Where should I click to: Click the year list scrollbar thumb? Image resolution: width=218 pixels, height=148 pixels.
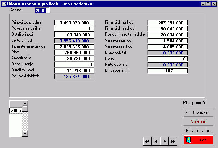pyautogui.click(x=25, y=109)
